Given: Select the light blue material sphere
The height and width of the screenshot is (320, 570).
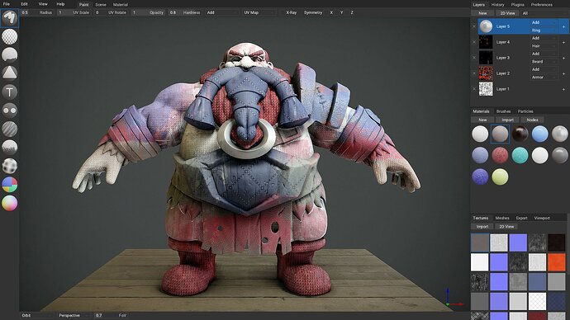Looking at the screenshot, I should pos(539,134).
